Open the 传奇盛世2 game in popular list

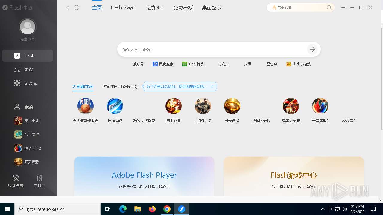tap(320, 106)
